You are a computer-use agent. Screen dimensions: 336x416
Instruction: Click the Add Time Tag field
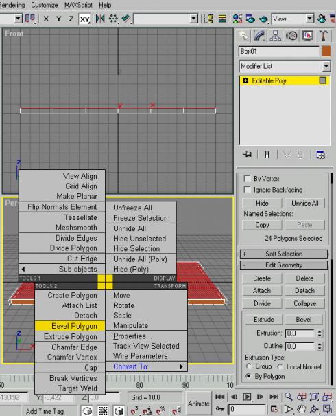click(50, 411)
